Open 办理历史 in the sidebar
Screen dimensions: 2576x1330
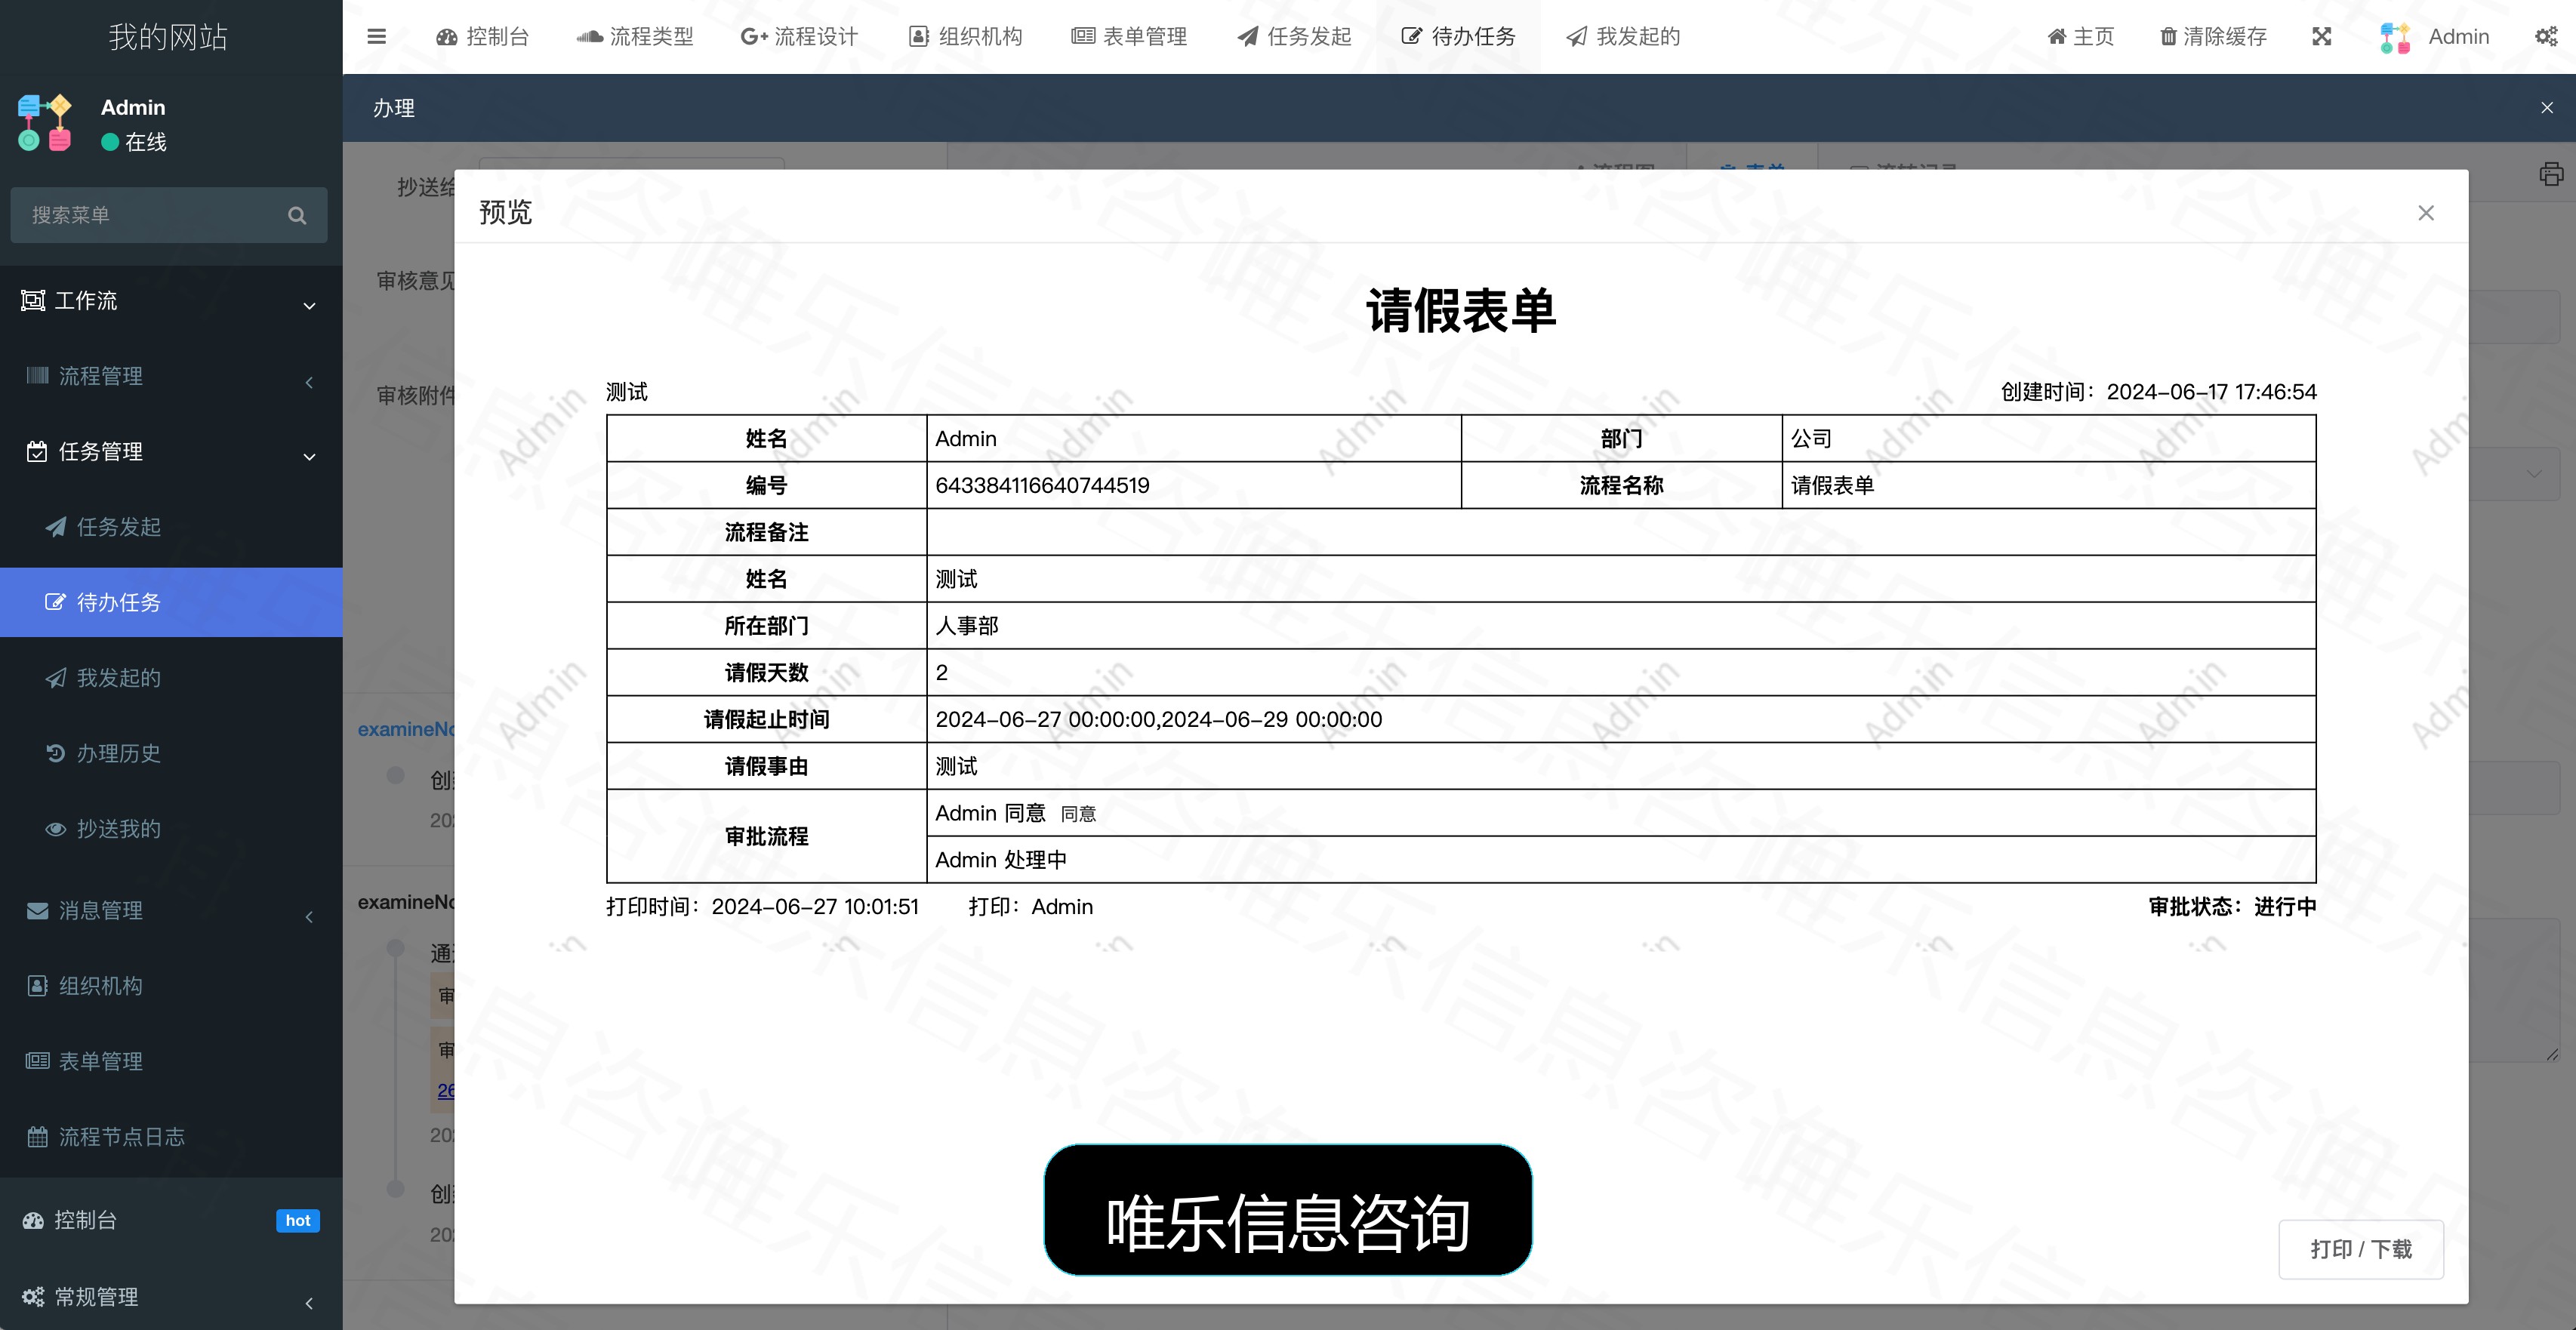tap(171, 753)
